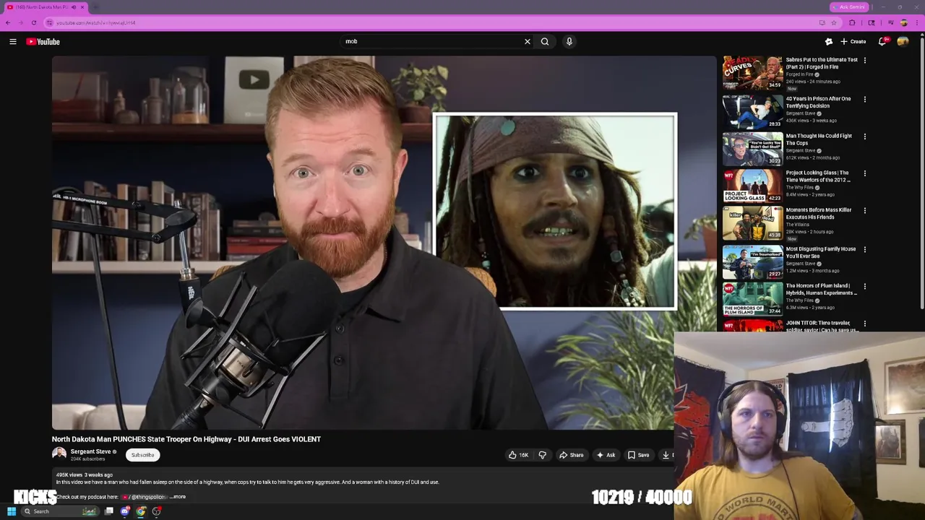This screenshot has height=520, width=925.
Task: Mute tab via the speaker icon
Action: click(74, 7)
